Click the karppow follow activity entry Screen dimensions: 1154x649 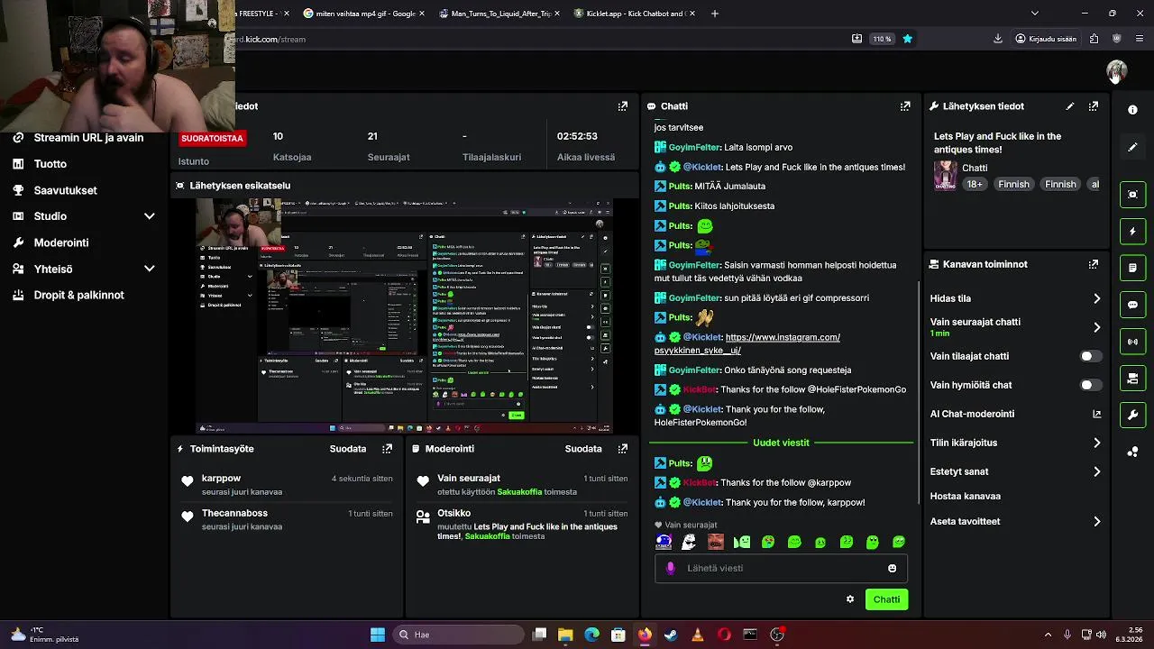pyautogui.click(x=288, y=485)
